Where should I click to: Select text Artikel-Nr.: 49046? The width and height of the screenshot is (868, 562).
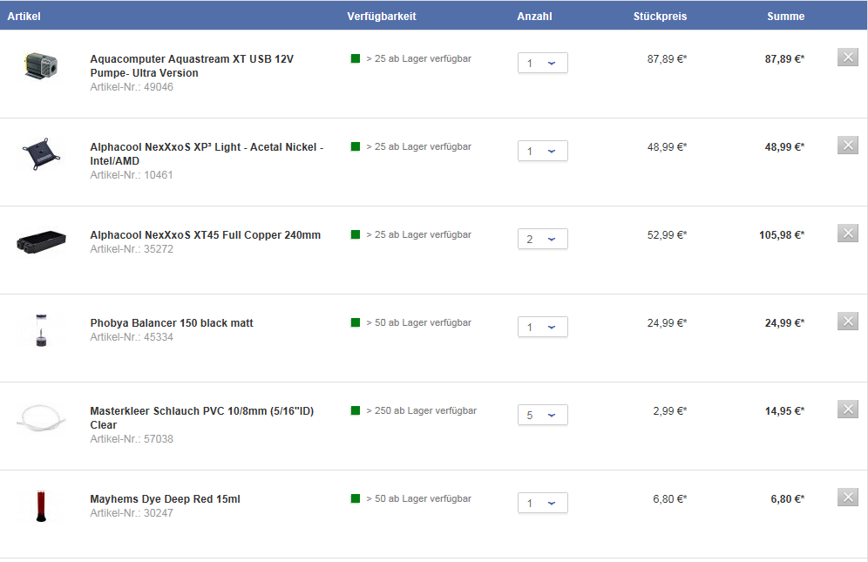[132, 87]
